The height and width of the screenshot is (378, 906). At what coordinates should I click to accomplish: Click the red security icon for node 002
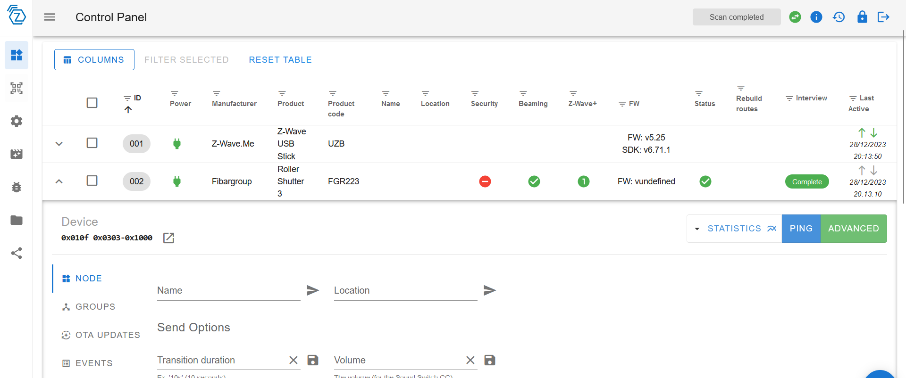485,181
